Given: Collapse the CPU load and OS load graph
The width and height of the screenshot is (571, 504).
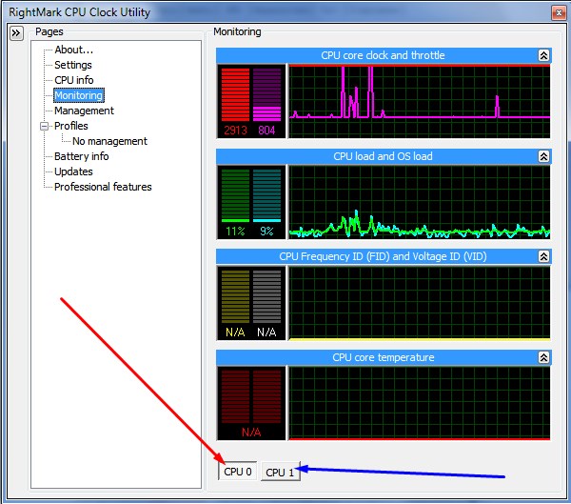Looking at the screenshot, I should click(x=543, y=156).
